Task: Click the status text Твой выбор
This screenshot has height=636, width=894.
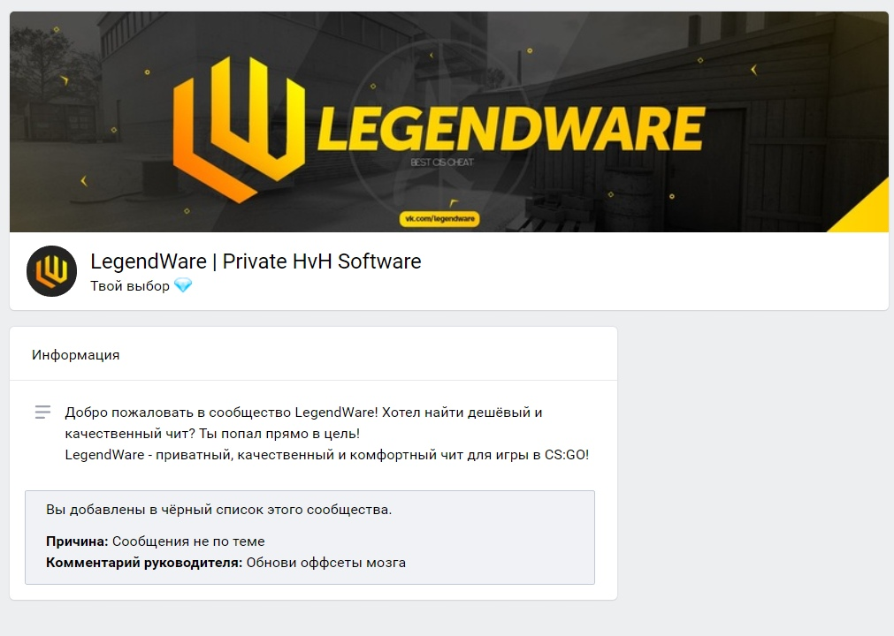Action: tap(130, 286)
